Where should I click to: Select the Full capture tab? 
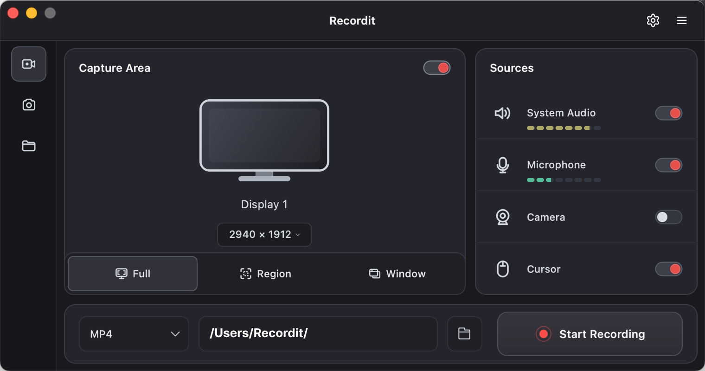click(x=133, y=274)
